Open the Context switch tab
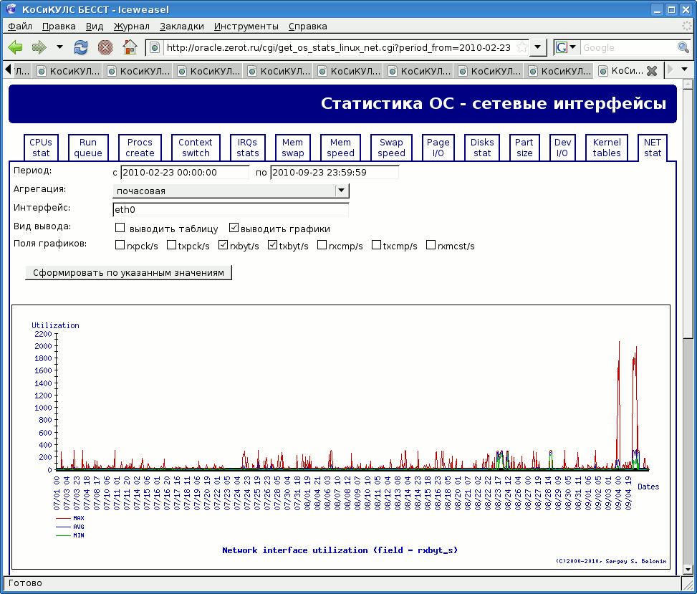697x594 pixels. click(x=196, y=148)
